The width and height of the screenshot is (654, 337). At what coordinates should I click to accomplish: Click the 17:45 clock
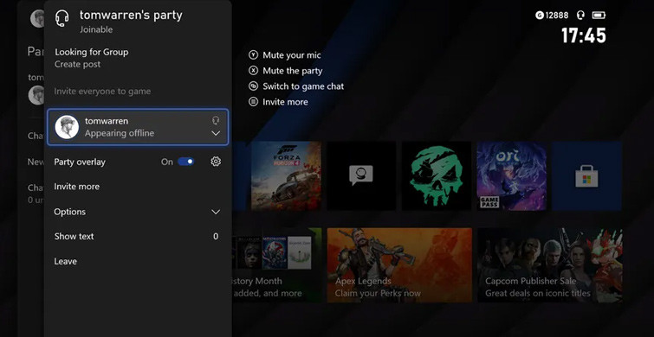[x=584, y=35]
